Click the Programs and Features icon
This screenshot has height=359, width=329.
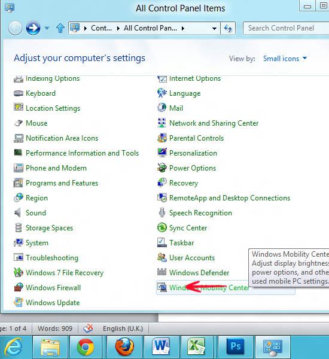(x=19, y=182)
